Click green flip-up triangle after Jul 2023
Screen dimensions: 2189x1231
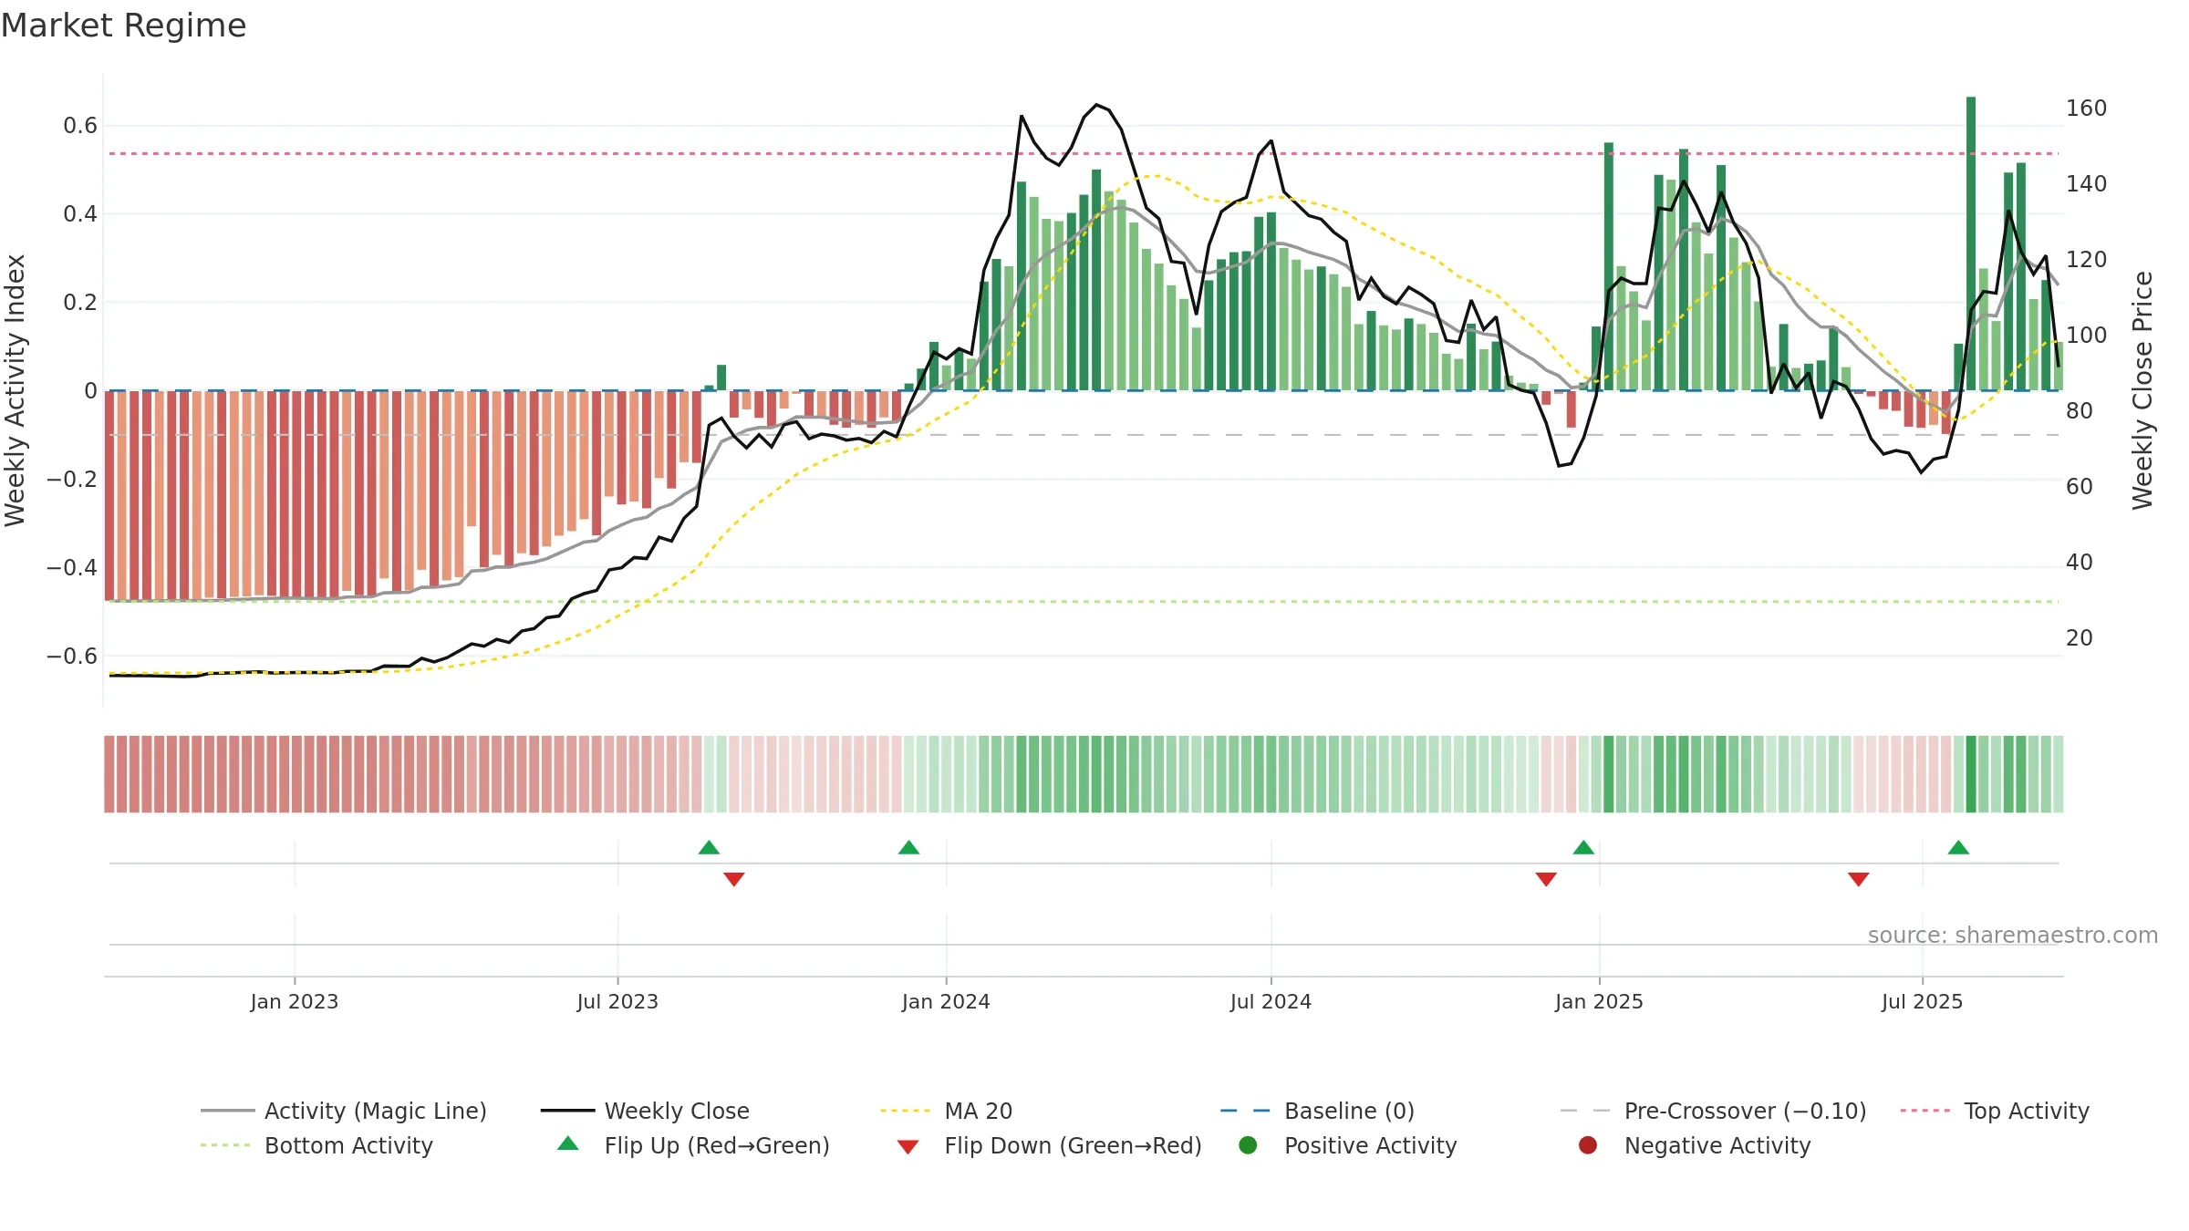tap(709, 848)
